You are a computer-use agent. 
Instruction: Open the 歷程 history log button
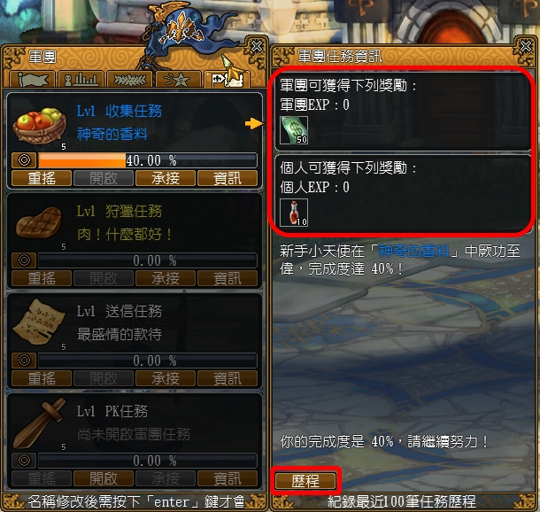tap(305, 481)
